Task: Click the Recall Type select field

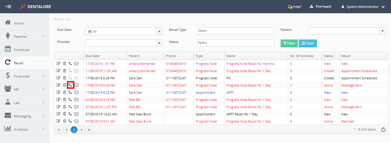Action: point(235,31)
